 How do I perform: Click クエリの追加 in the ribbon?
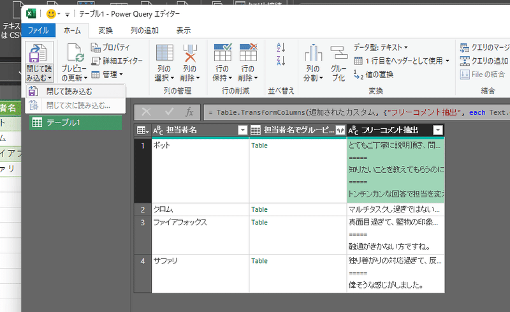(x=484, y=61)
